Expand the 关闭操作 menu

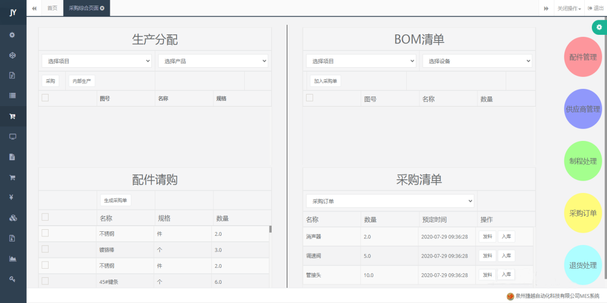coord(569,8)
